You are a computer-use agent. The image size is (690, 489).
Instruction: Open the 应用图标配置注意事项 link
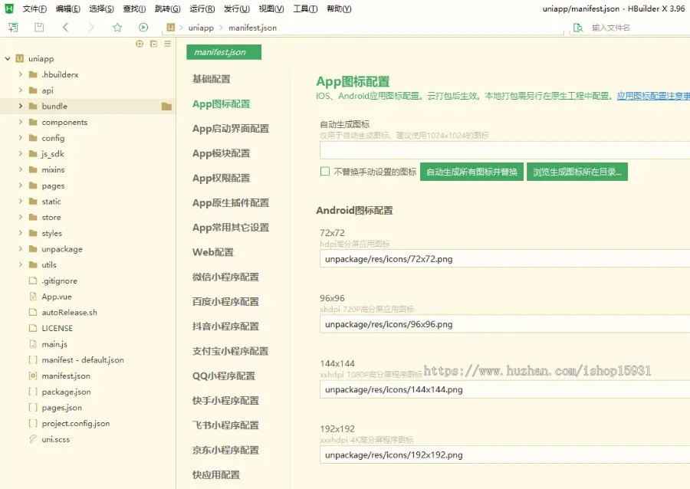(x=653, y=96)
